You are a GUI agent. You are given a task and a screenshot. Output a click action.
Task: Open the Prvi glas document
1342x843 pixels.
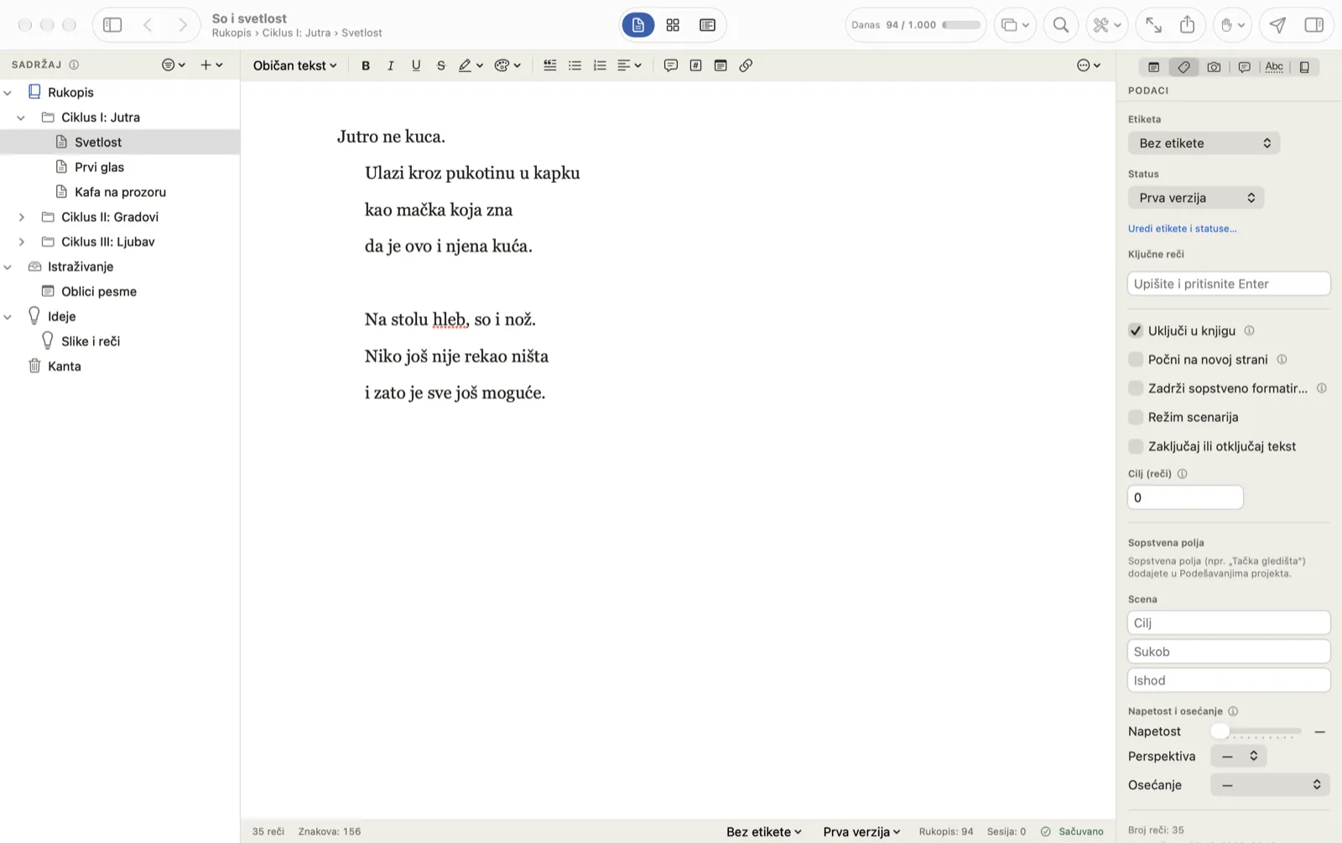click(x=99, y=167)
